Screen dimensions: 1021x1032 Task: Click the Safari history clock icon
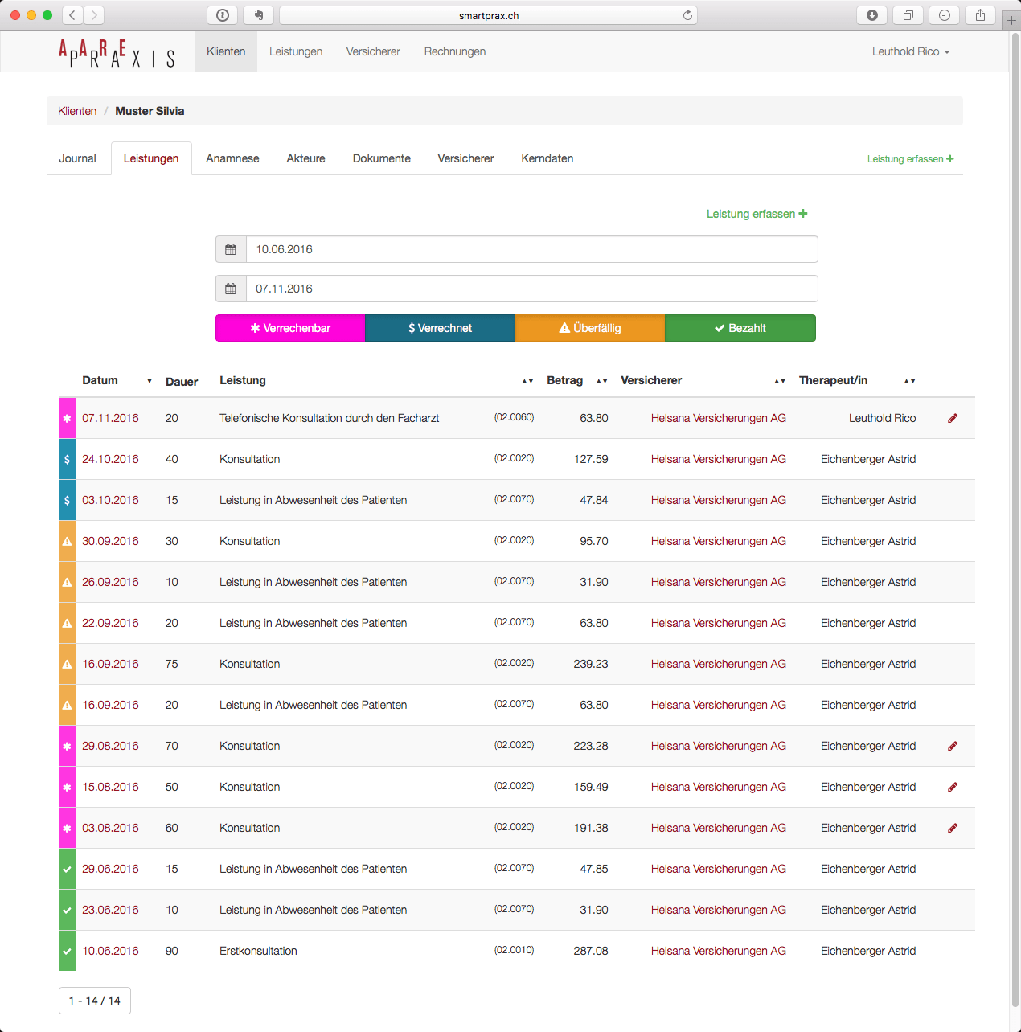point(945,15)
